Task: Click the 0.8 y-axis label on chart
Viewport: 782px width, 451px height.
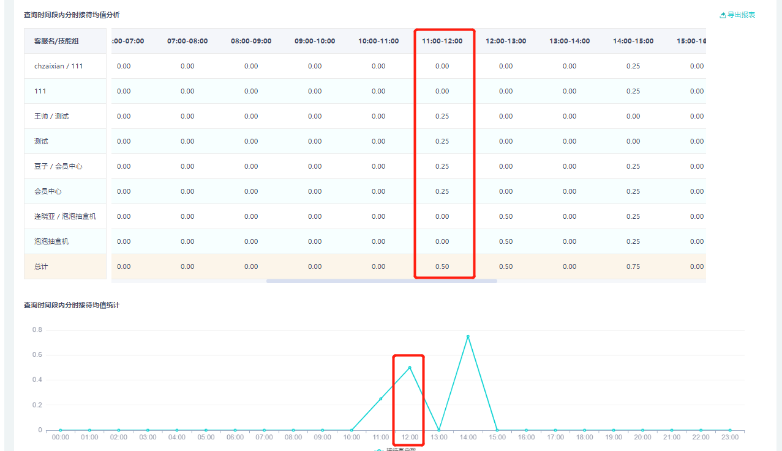Action: tap(37, 329)
